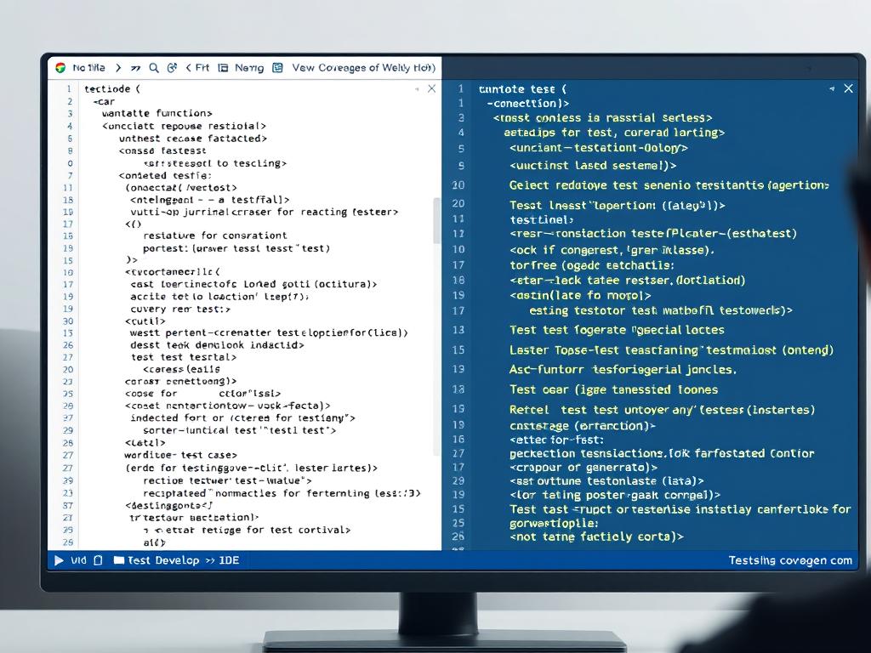This screenshot has height=653, width=871.
Task: Click the document icon in status bar
Action: [99, 560]
